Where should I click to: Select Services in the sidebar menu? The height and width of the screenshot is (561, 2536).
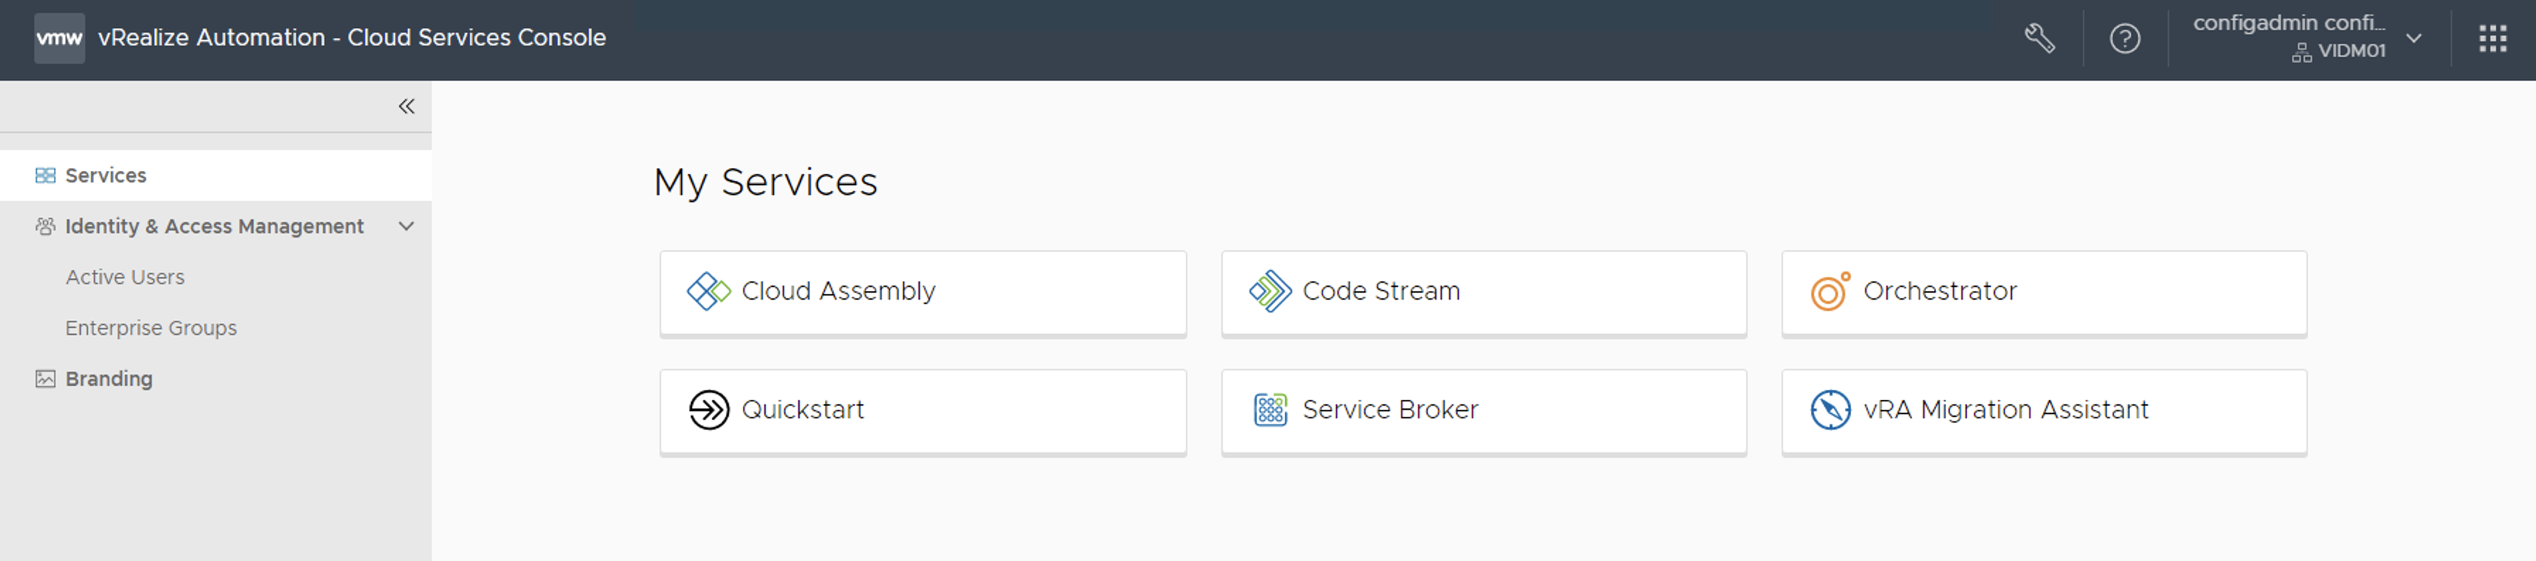105,175
